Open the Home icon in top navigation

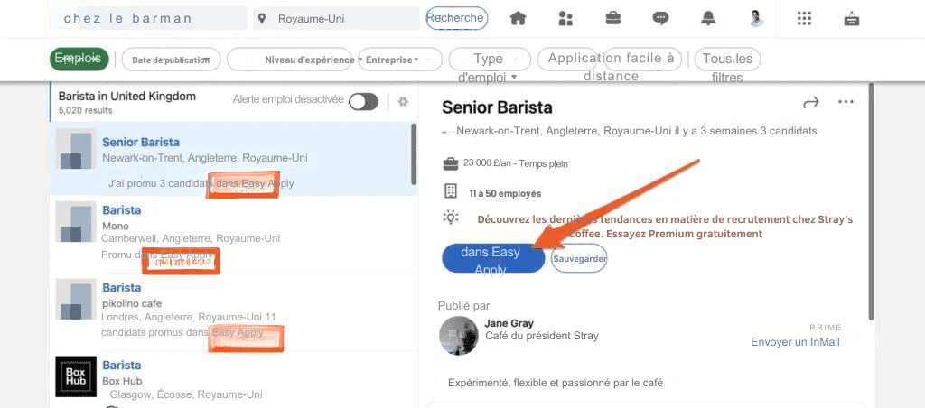(518, 19)
